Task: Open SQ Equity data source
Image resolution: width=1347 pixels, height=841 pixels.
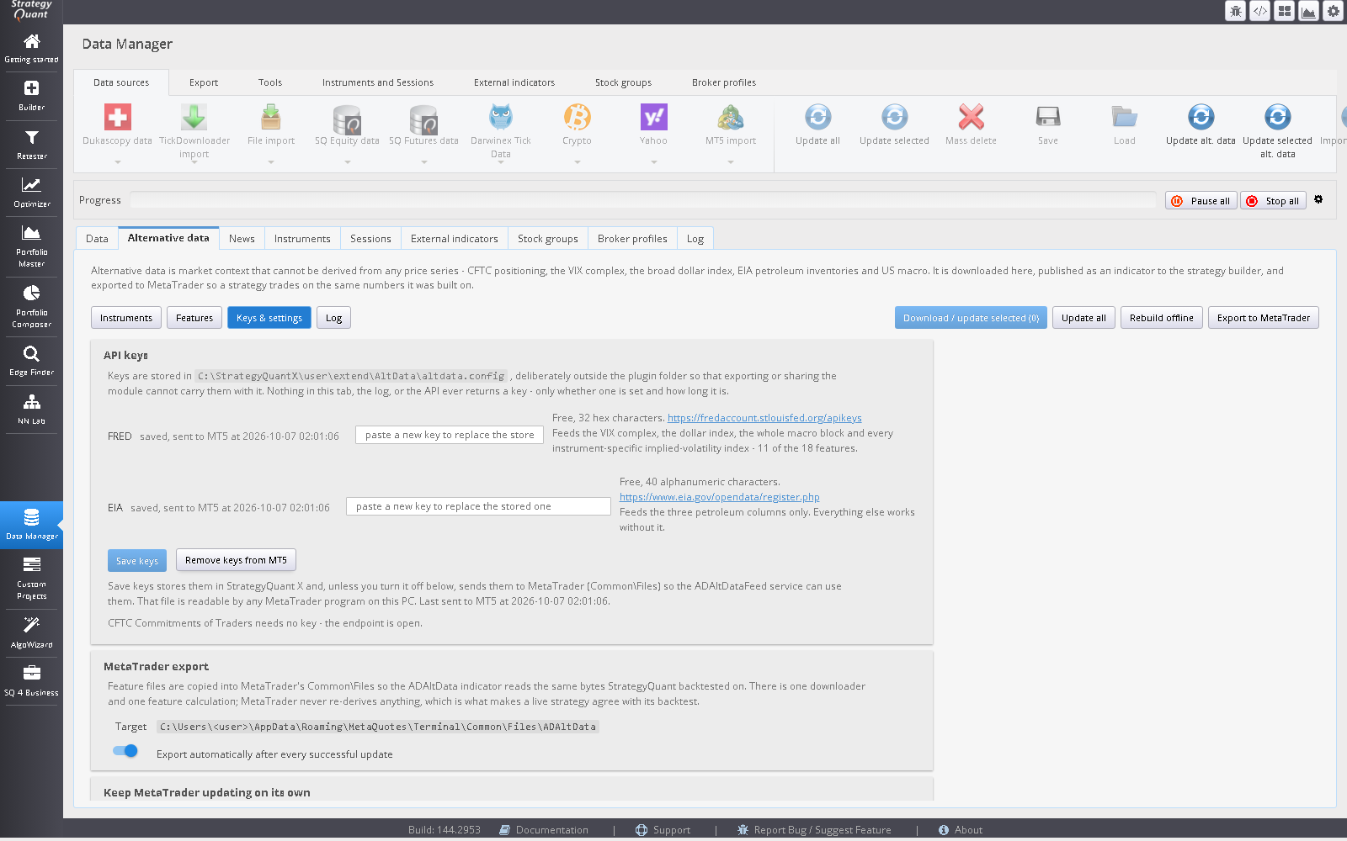Action: 347,119
